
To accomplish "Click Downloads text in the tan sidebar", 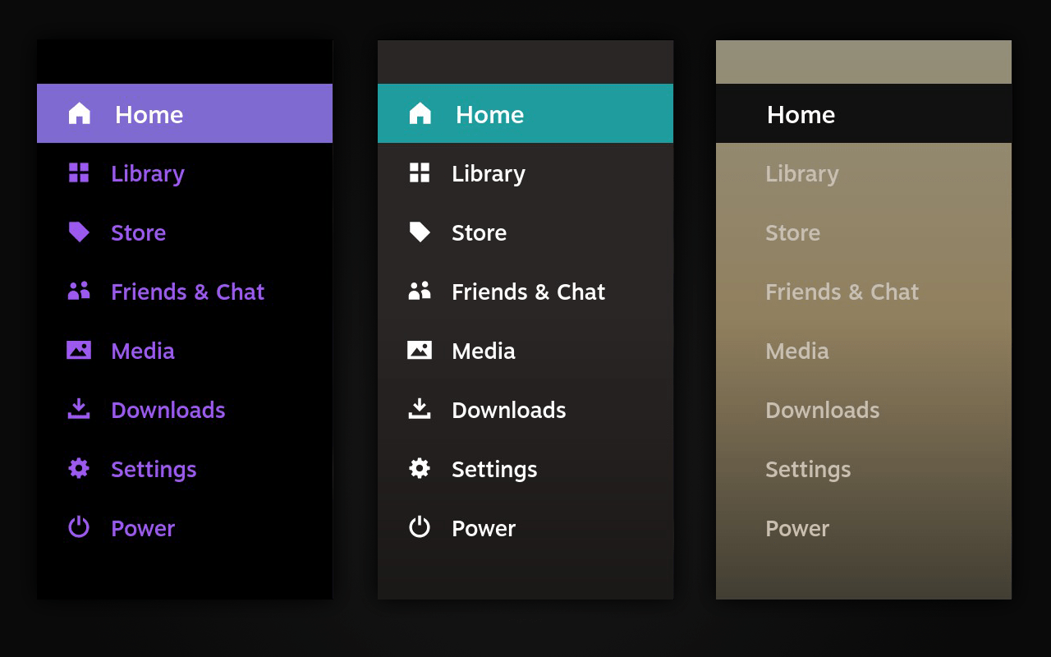I will click(822, 410).
